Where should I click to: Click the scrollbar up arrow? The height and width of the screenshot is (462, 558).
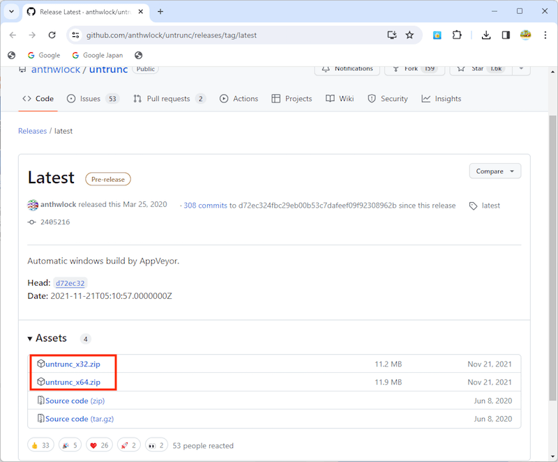point(552,72)
